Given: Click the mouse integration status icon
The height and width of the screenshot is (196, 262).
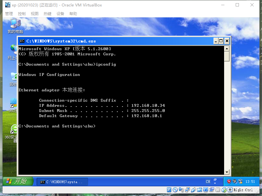Looking at the screenshot, I should (x=224, y=190).
